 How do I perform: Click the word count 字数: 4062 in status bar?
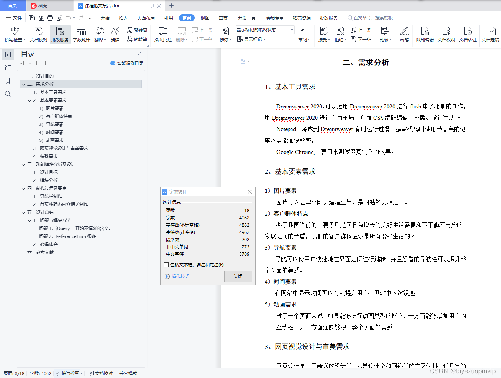pyautogui.click(x=41, y=373)
